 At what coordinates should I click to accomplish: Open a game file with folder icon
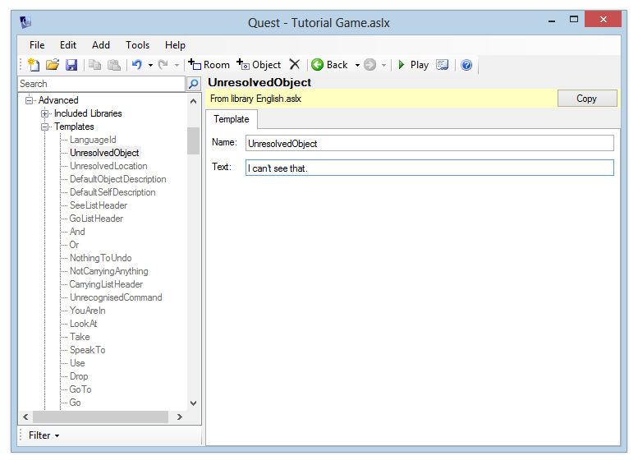point(53,65)
